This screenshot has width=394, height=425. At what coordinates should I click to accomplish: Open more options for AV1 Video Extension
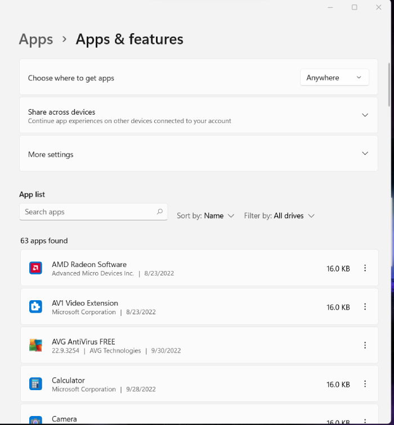point(365,306)
